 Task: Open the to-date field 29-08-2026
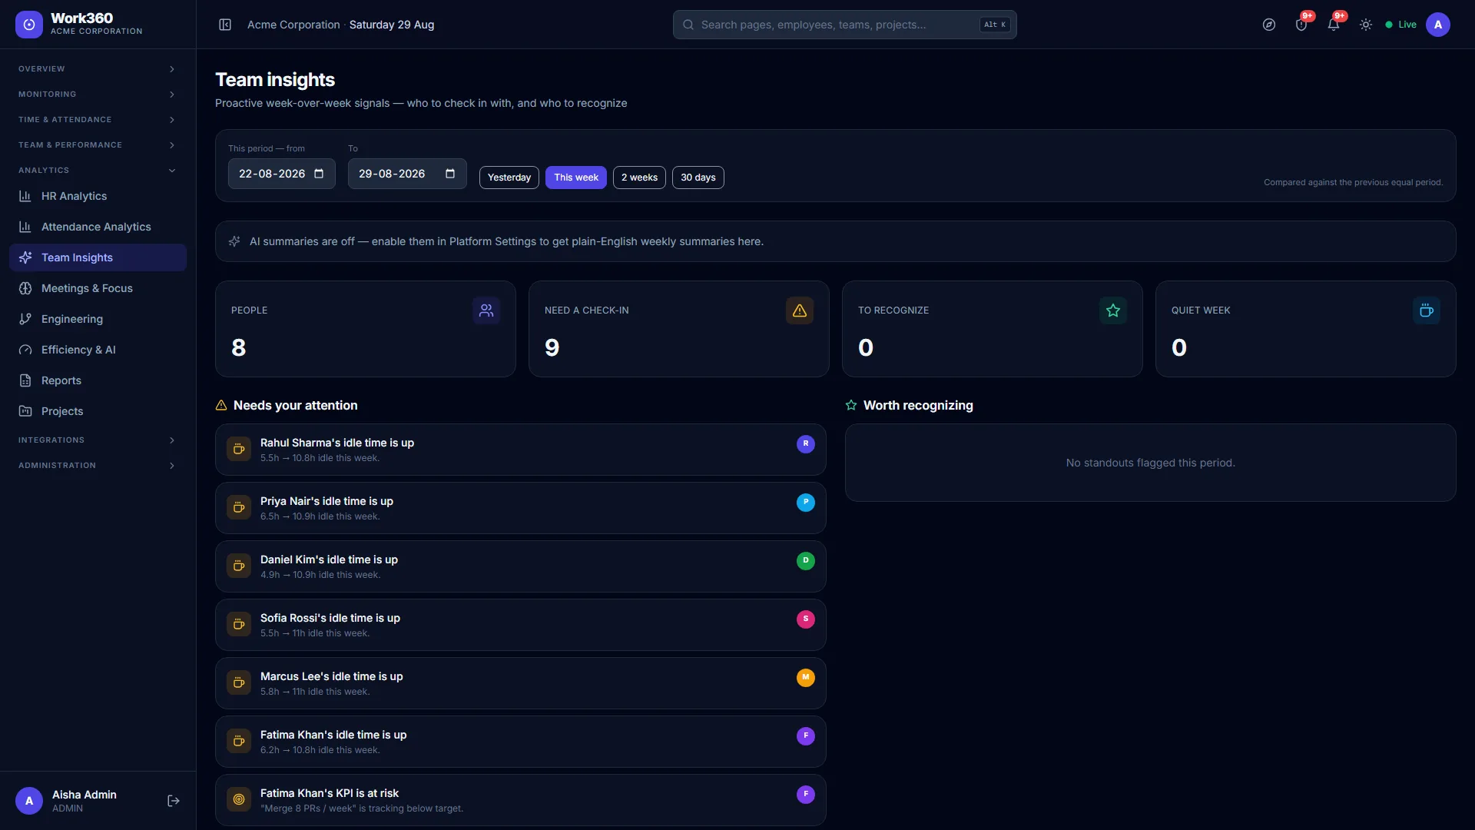click(x=407, y=174)
